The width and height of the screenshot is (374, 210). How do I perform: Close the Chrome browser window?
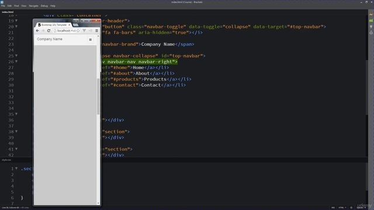click(96, 21)
